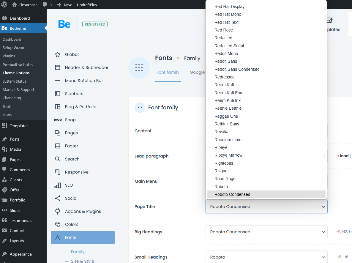
Task: Click the plus New icon
Action: click(x=59, y=5)
